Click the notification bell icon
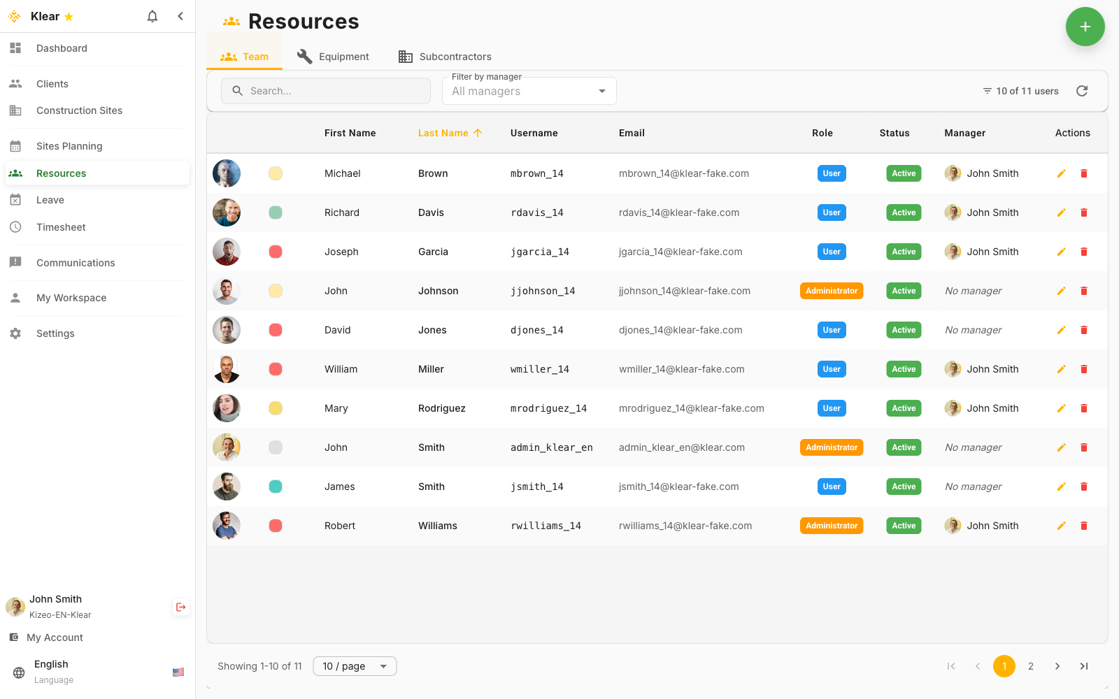The image size is (1119, 699). click(152, 16)
